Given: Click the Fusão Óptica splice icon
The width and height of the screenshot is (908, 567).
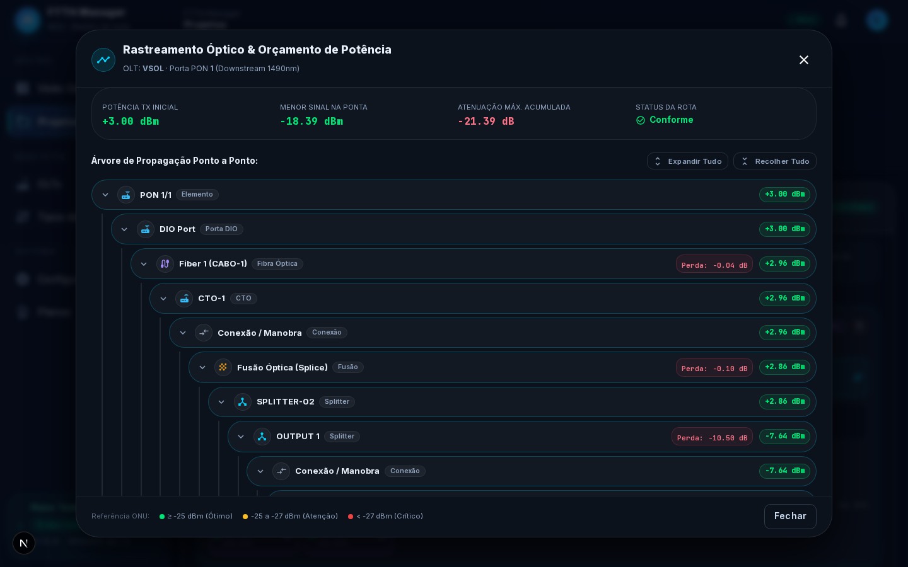Looking at the screenshot, I should (223, 367).
